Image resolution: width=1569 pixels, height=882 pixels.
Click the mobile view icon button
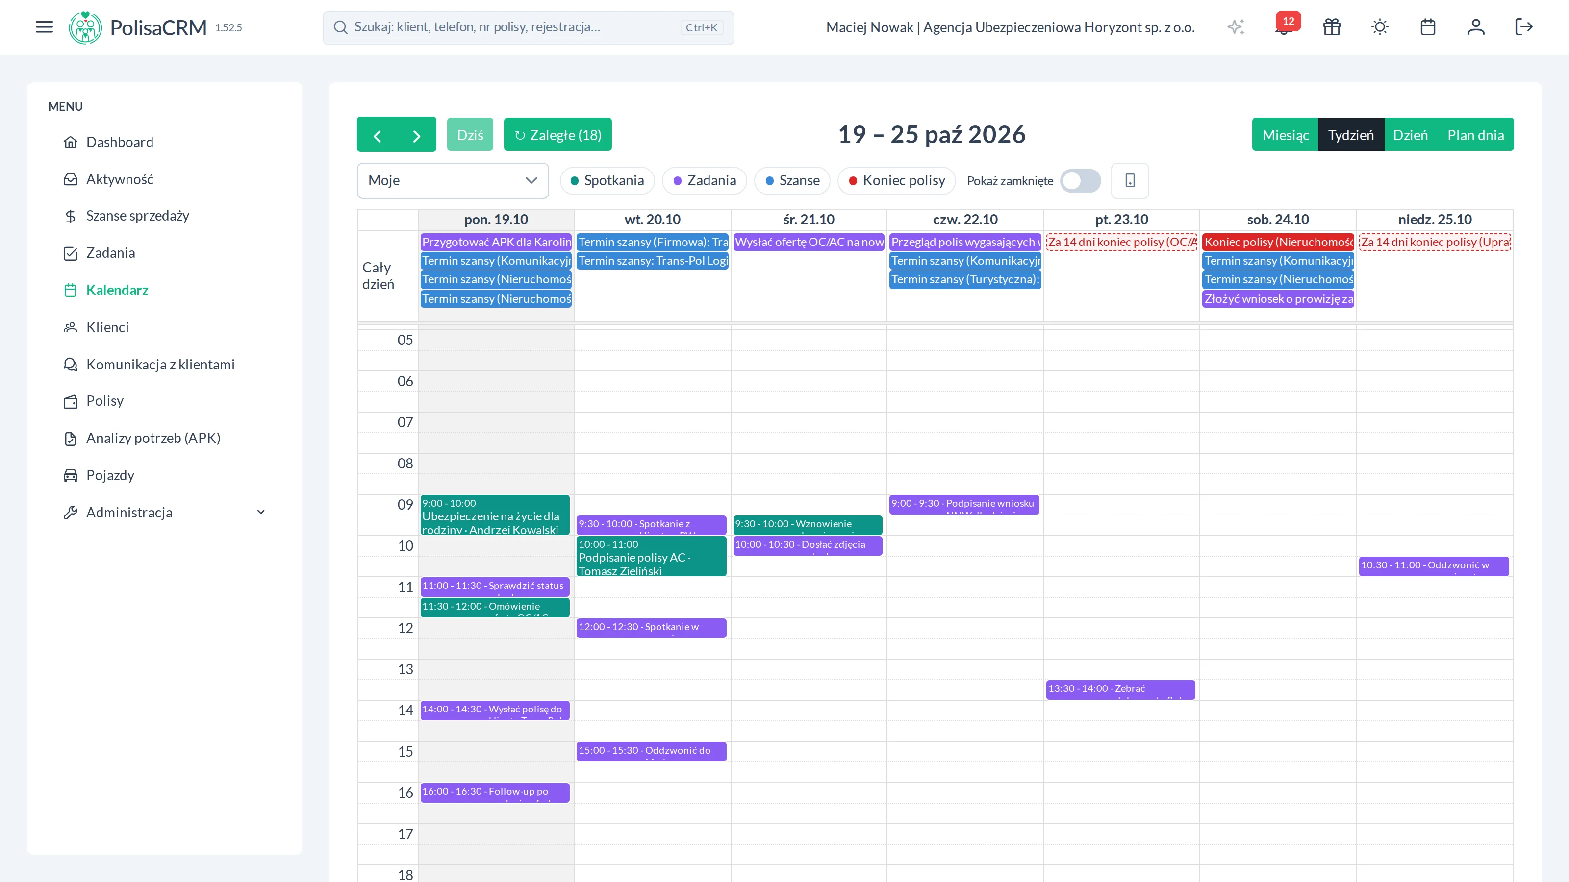1130,180
